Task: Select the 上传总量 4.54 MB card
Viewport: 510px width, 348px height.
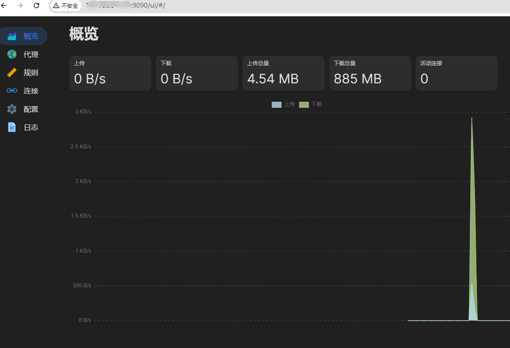Action: pos(283,73)
